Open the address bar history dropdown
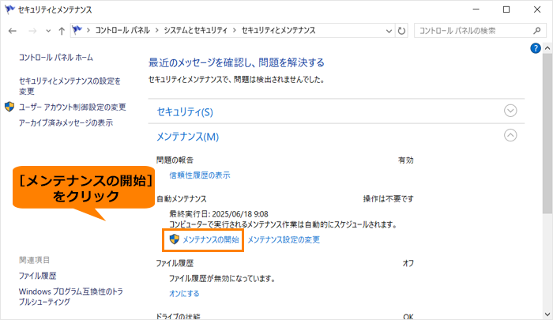The image size is (553, 320). click(x=389, y=31)
